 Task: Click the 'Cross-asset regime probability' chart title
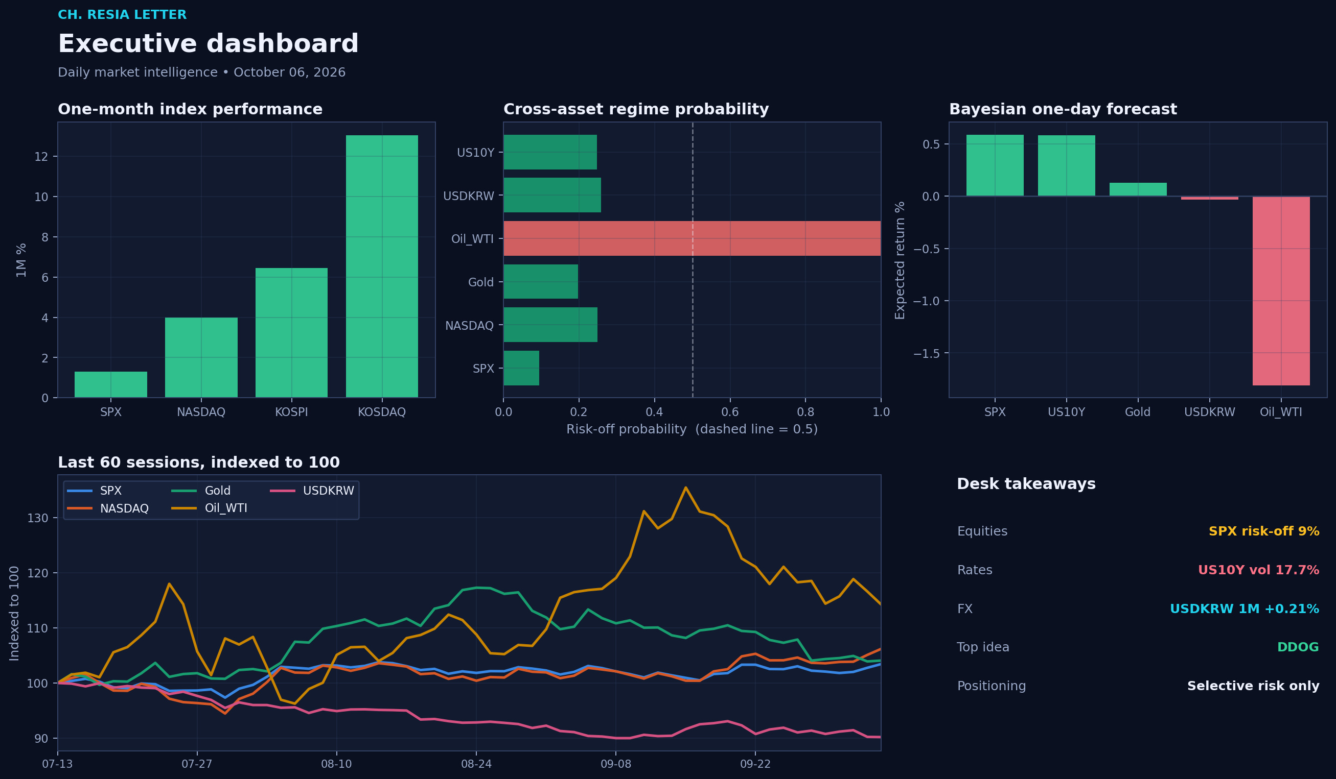[x=636, y=109]
